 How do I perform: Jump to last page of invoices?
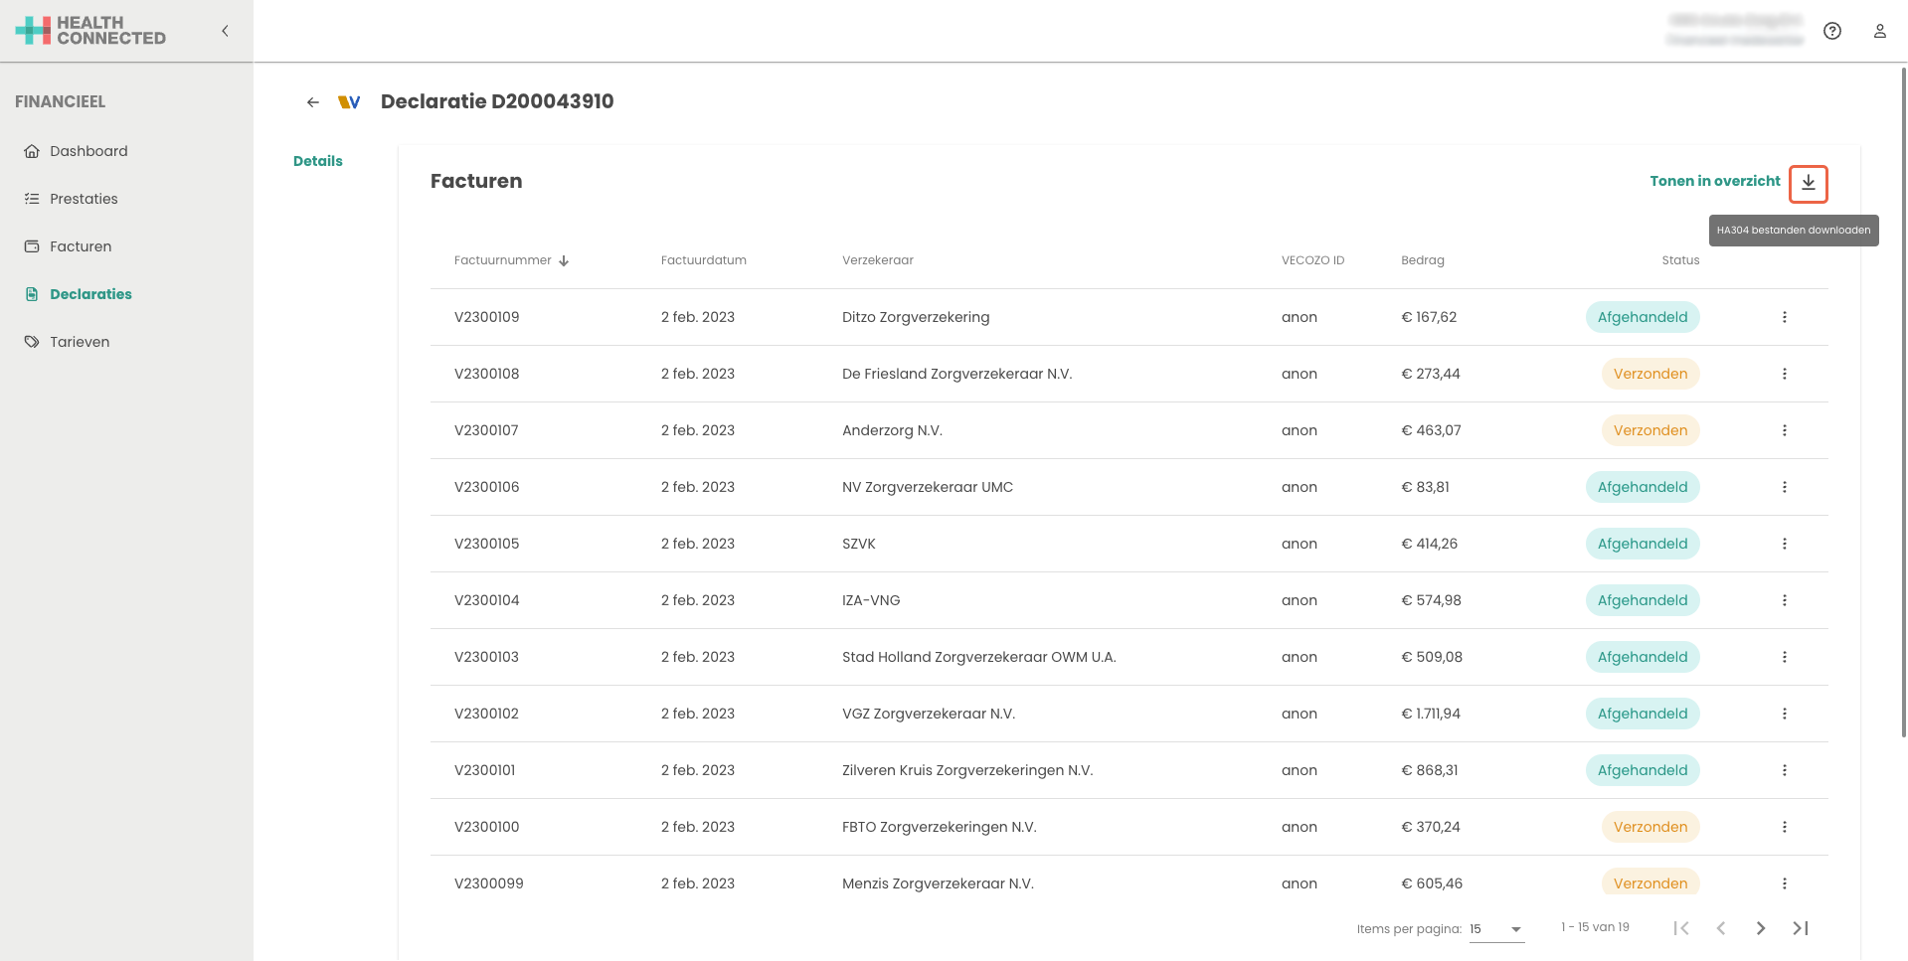(1800, 928)
